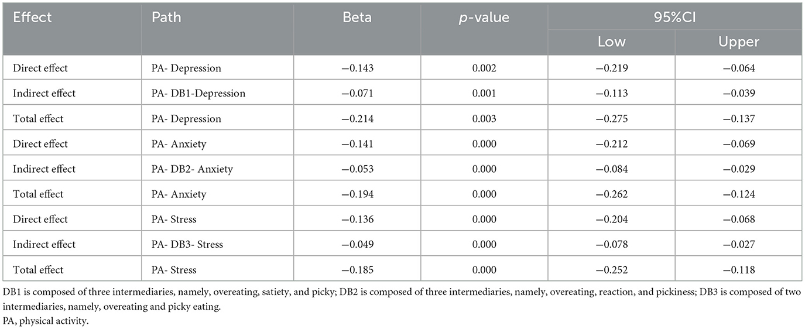Select the 95%CI header cell
This screenshot has width=805, height=329.
pos(675,17)
